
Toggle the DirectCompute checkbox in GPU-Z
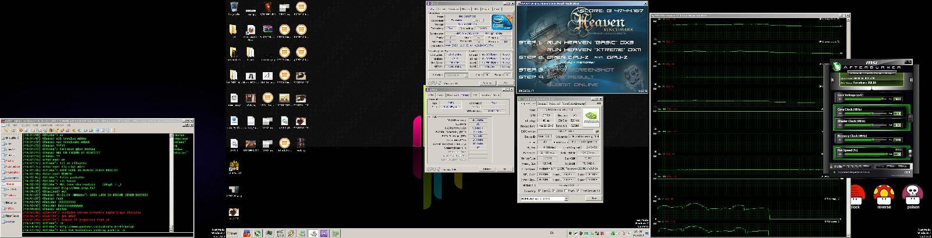[x=578, y=190]
